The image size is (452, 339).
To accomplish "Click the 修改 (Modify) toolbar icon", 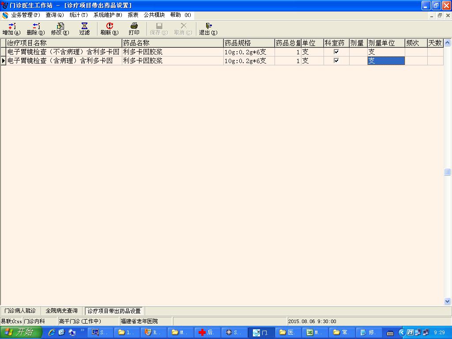I will 60,29.
